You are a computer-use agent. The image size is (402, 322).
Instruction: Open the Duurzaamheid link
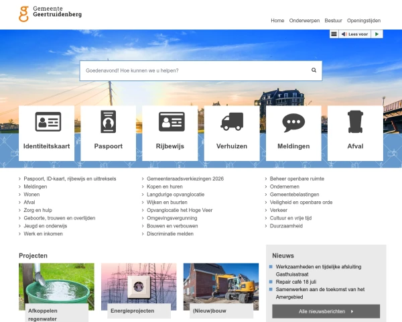point(286,226)
